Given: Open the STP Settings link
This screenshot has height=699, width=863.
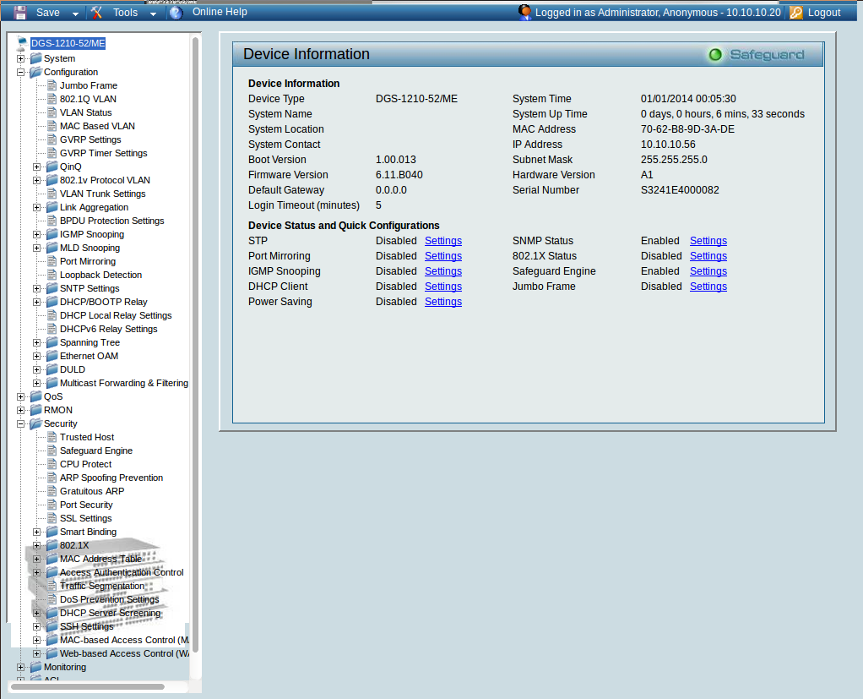Looking at the screenshot, I should [x=442, y=241].
